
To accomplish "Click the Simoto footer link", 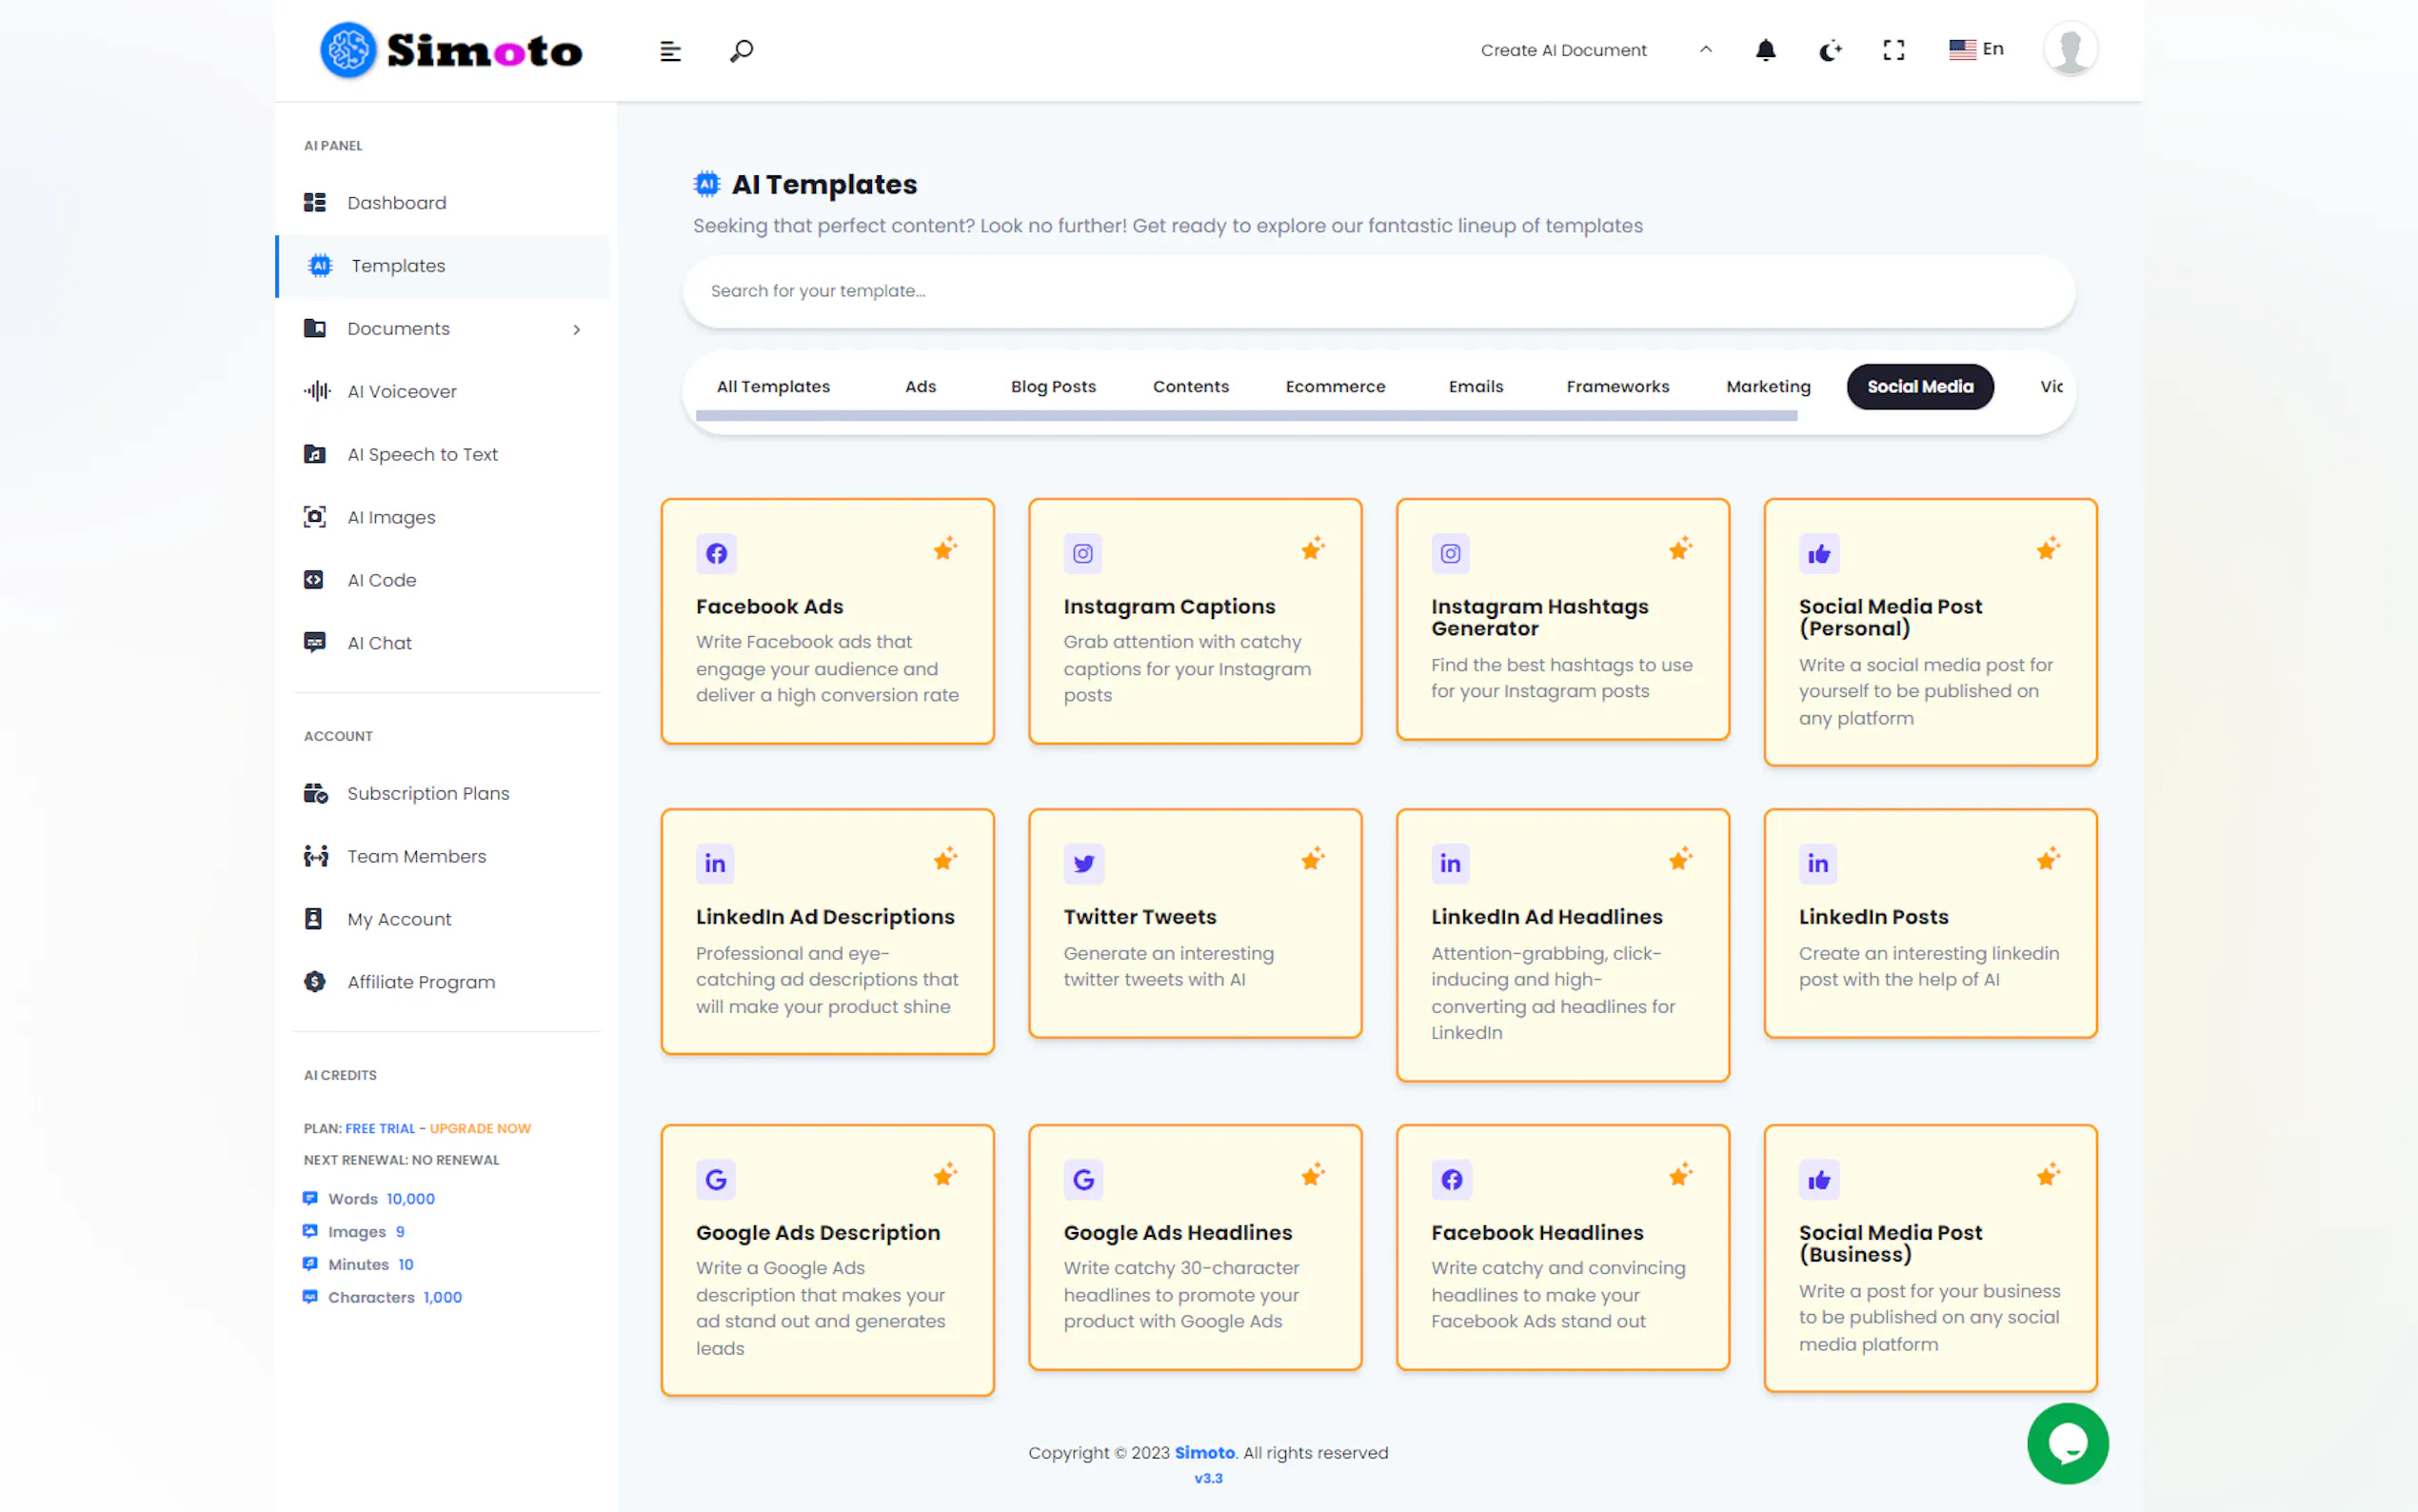I will click(1203, 1452).
